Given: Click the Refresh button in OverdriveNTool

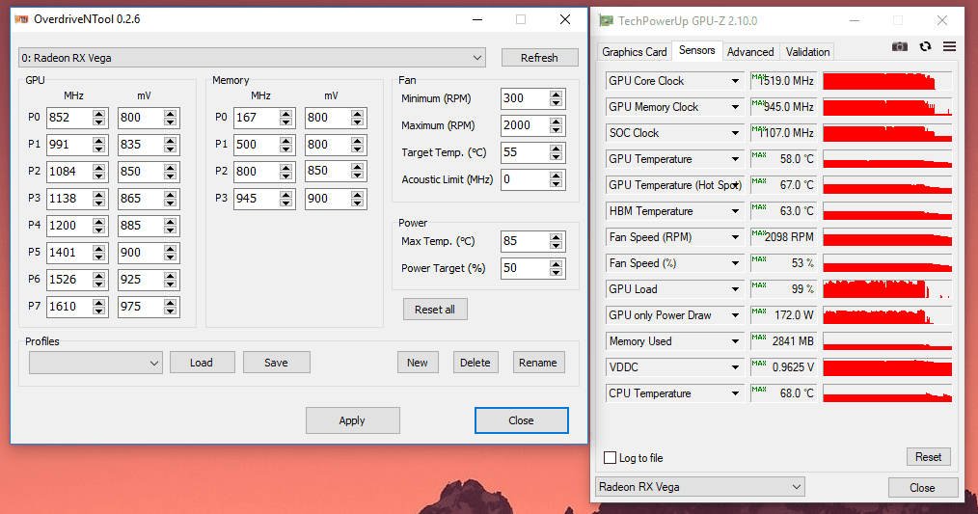Looking at the screenshot, I should click(539, 58).
